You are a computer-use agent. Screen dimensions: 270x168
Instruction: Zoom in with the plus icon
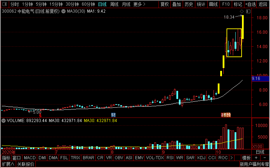pos(256,158)
